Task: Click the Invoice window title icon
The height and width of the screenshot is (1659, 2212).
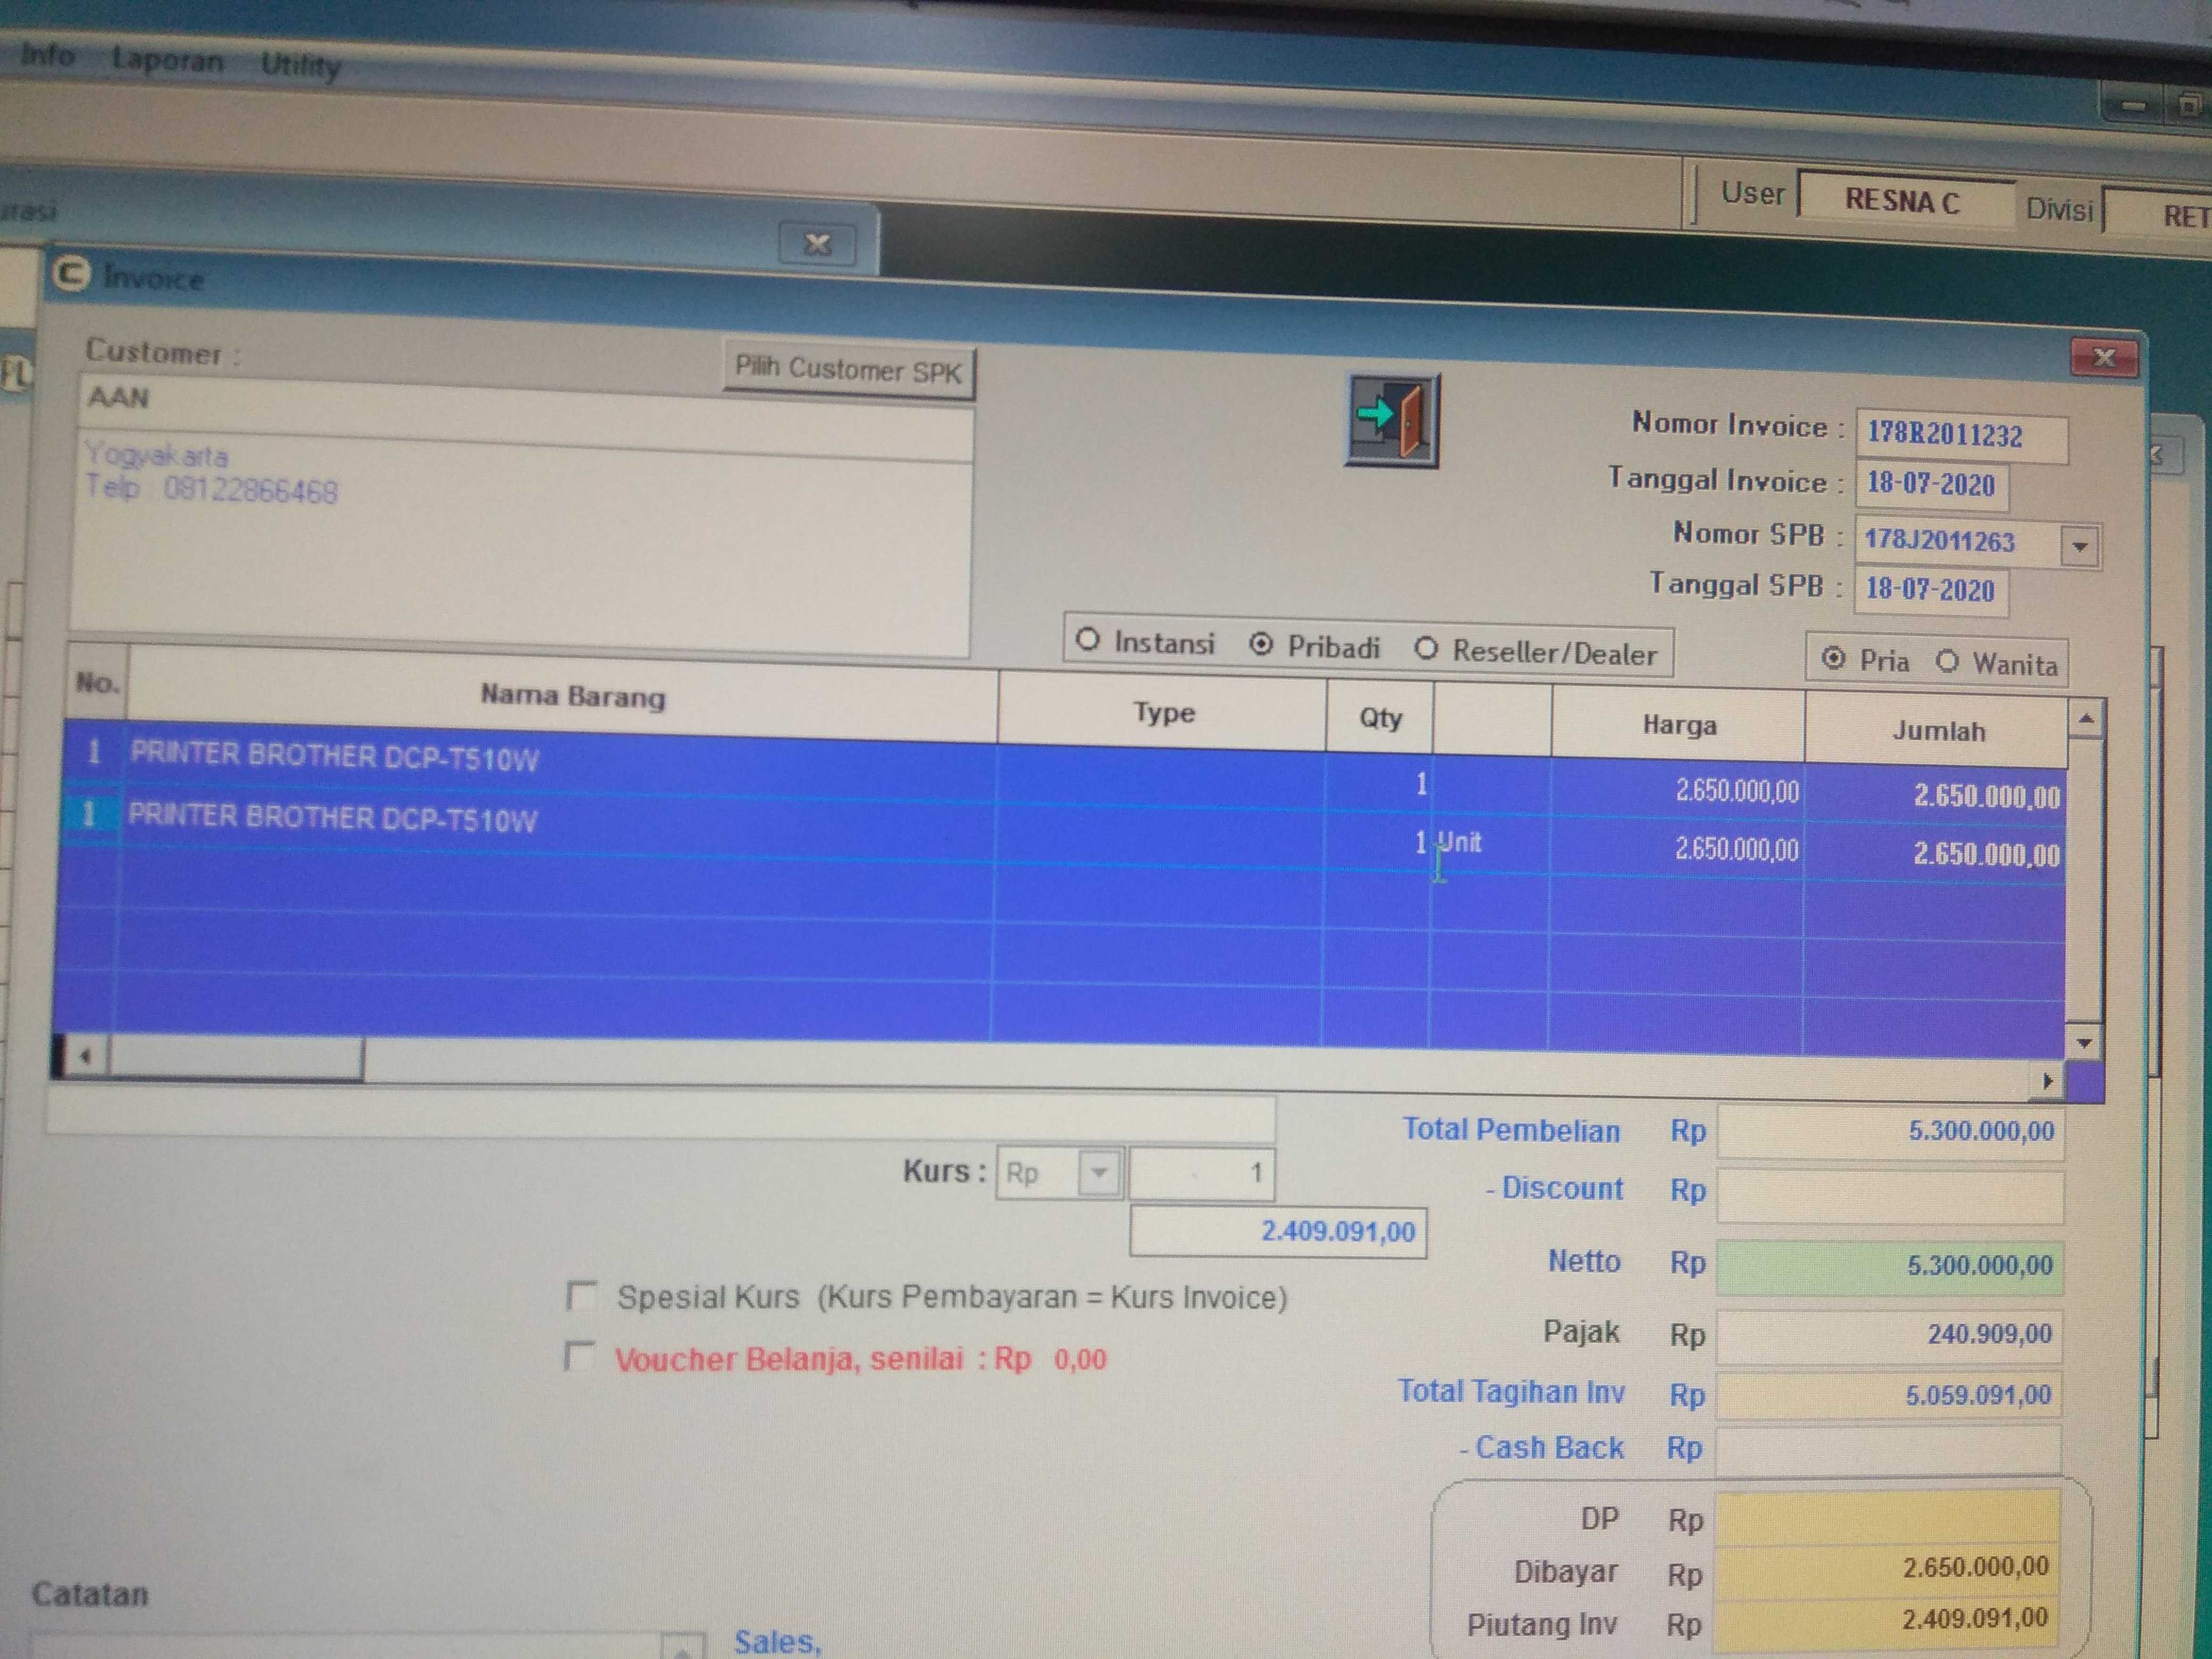Action: tap(72, 273)
